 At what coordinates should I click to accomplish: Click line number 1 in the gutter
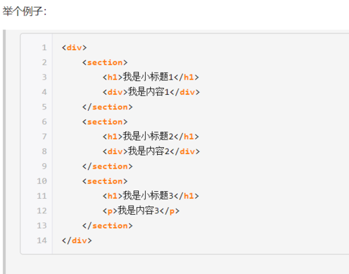[44, 47]
